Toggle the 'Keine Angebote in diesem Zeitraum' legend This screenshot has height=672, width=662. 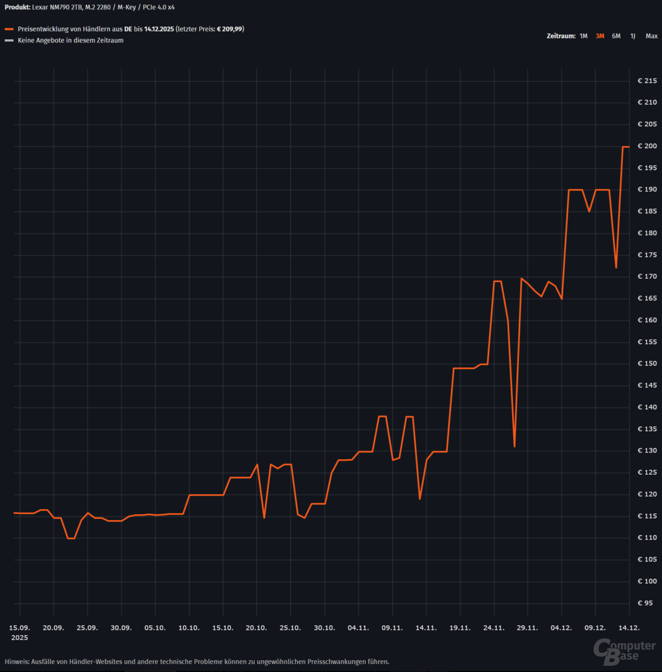click(70, 40)
